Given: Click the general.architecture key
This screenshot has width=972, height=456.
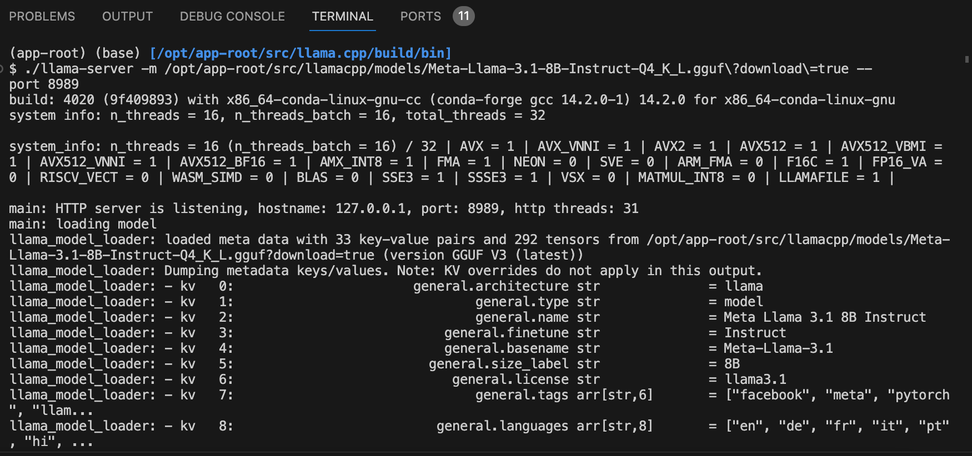Looking at the screenshot, I should click(491, 286).
